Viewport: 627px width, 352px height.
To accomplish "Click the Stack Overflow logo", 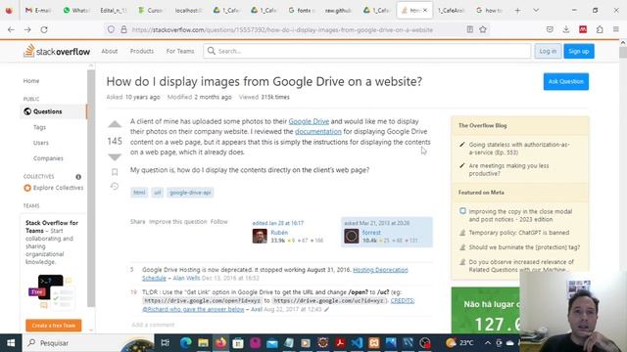I will 57,51.
